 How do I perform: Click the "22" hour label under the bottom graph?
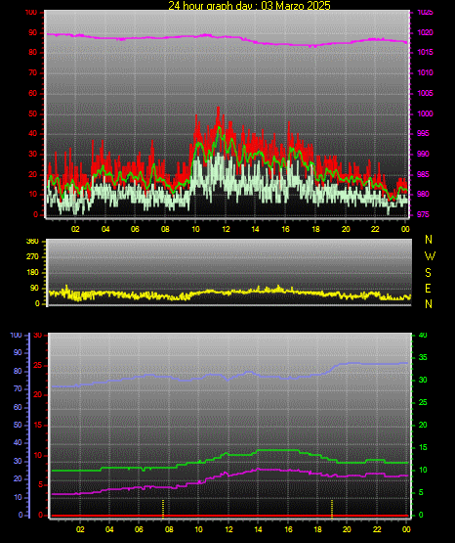click(x=377, y=529)
